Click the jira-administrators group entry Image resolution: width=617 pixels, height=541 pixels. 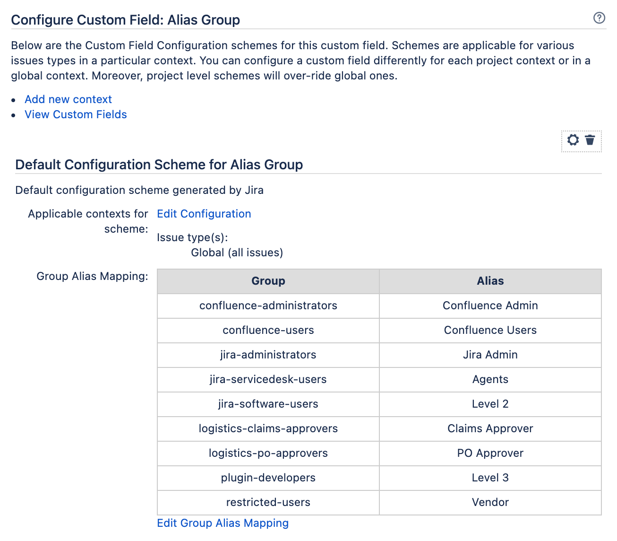(268, 355)
